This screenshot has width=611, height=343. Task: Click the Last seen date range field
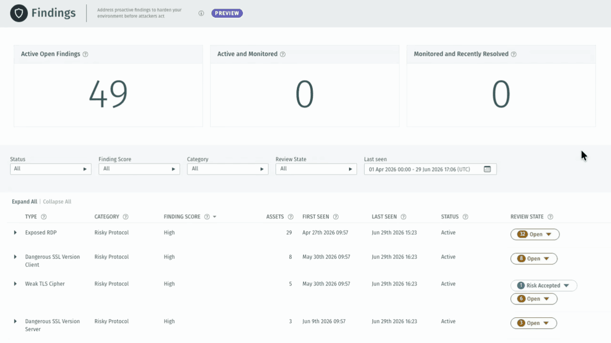[x=430, y=169]
